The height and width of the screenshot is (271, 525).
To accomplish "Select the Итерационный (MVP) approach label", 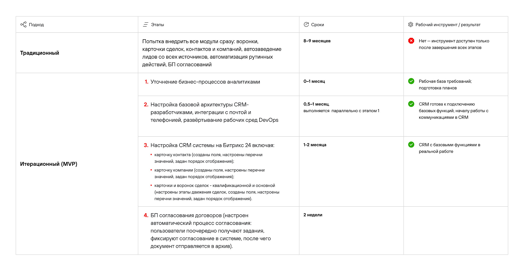I will click(x=49, y=164).
